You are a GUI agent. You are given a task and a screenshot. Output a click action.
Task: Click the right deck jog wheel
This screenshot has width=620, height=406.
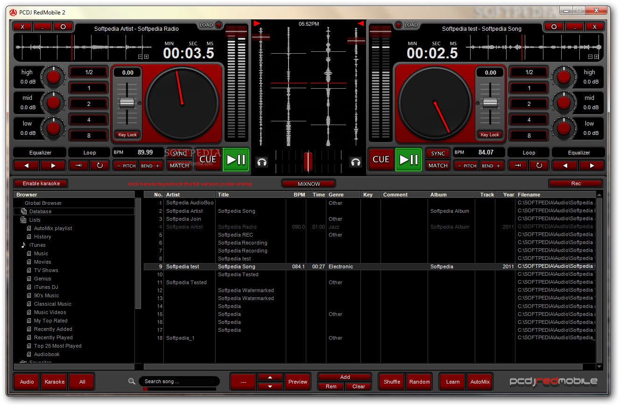435,103
